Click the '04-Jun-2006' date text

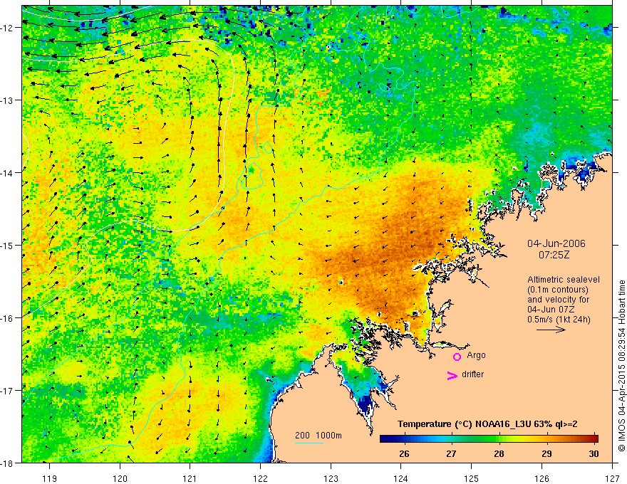556,243
